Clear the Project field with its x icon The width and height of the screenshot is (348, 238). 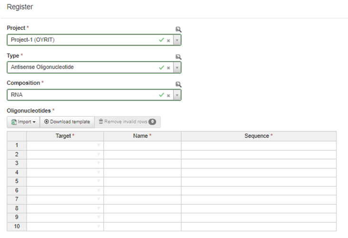[168, 40]
